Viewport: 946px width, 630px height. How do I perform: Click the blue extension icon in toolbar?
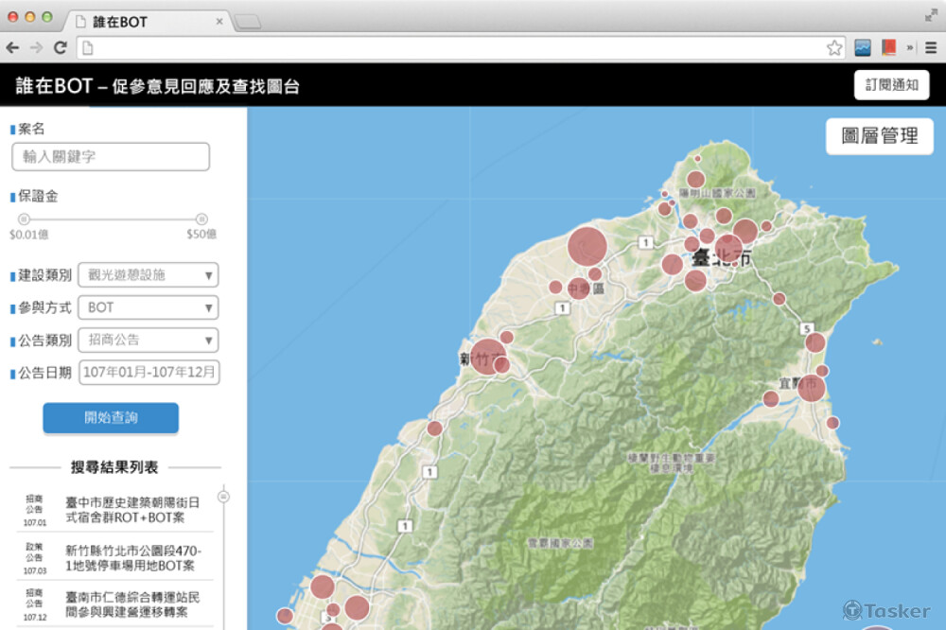(863, 47)
